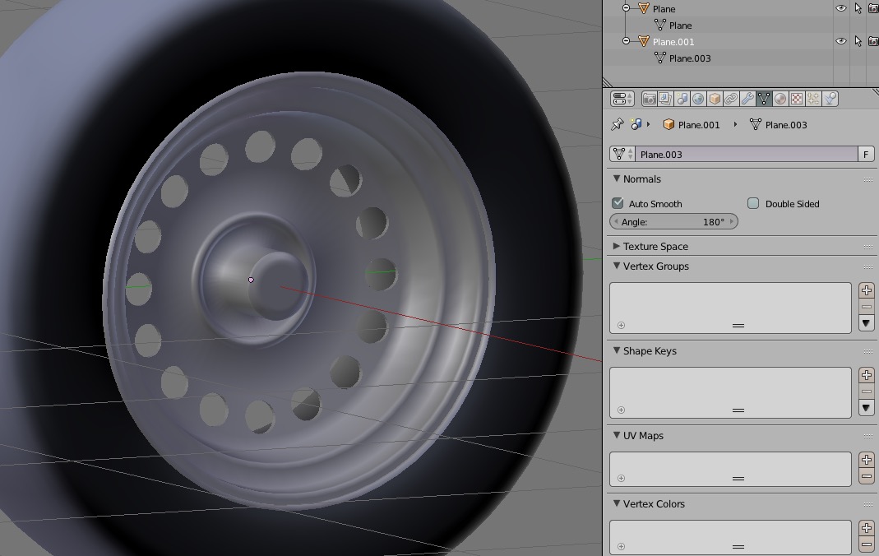Click the Angle 180° slider field

(673, 222)
